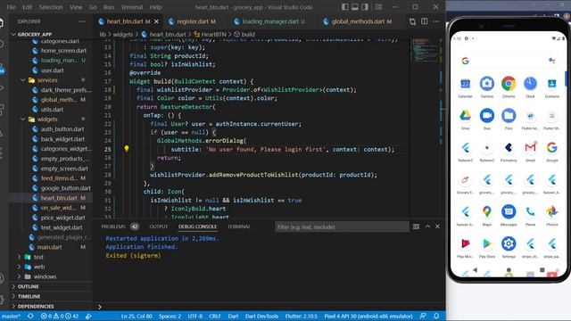Open the Terminal menu
This screenshot has height=321, width=571.
(x=131, y=7)
